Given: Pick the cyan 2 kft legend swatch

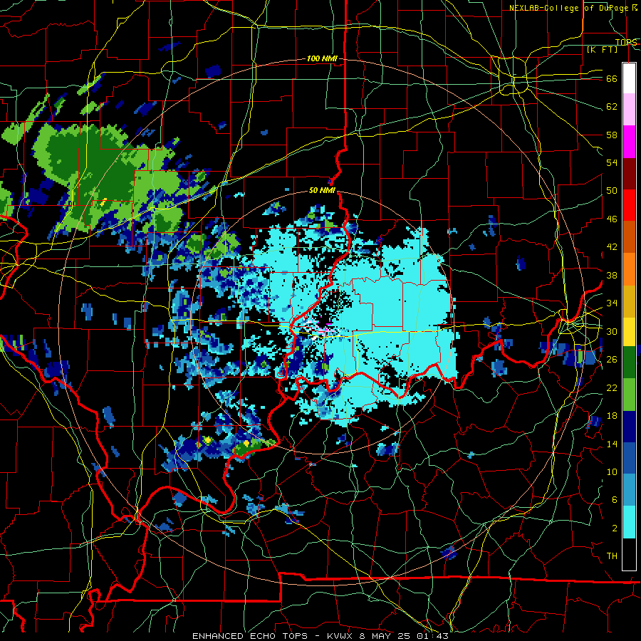Looking at the screenshot, I should [629, 522].
